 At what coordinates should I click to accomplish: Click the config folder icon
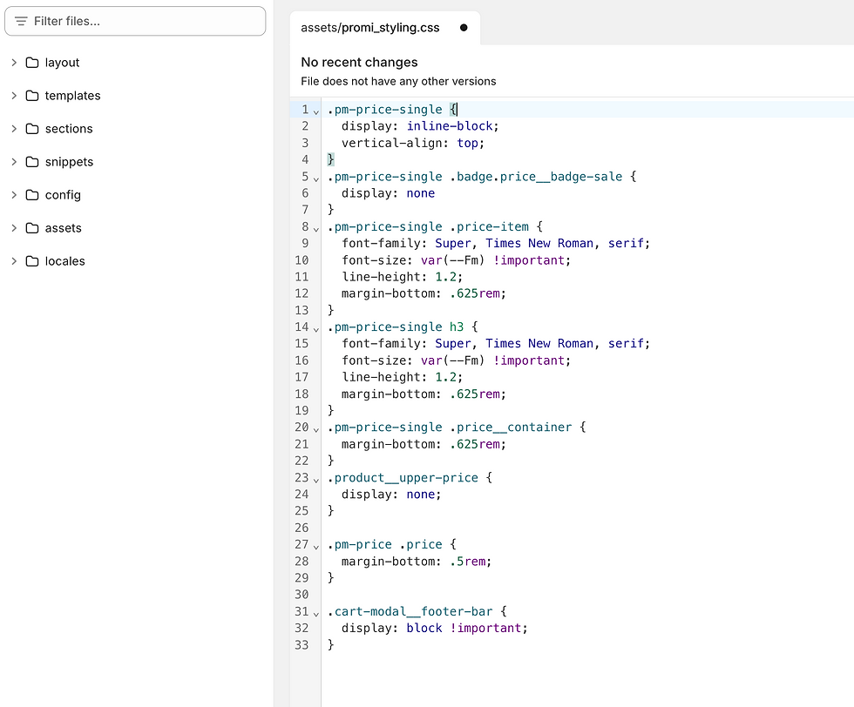click(x=32, y=195)
